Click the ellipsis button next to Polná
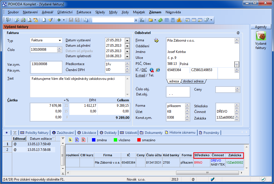The height and width of the screenshot is (184, 274). [x=237, y=64]
